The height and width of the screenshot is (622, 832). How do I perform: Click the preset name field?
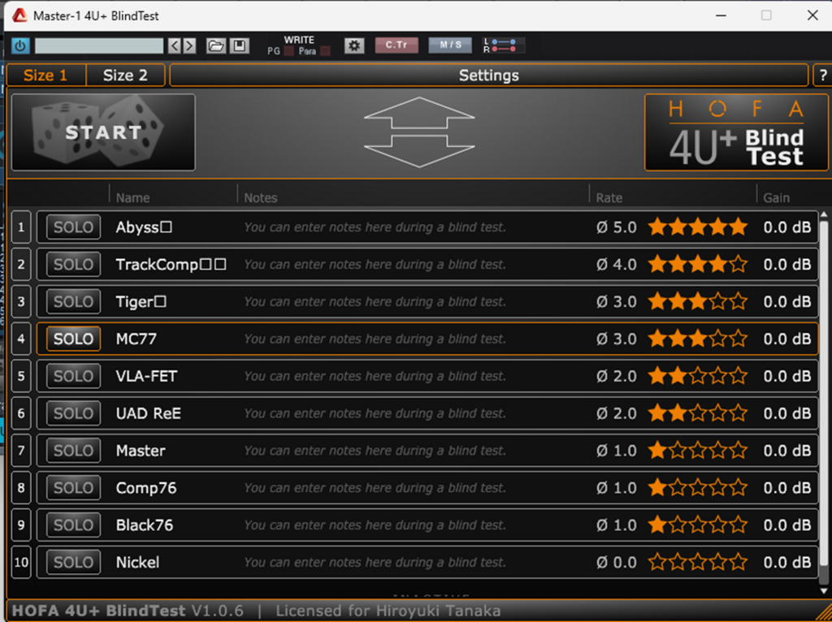(x=99, y=45)
